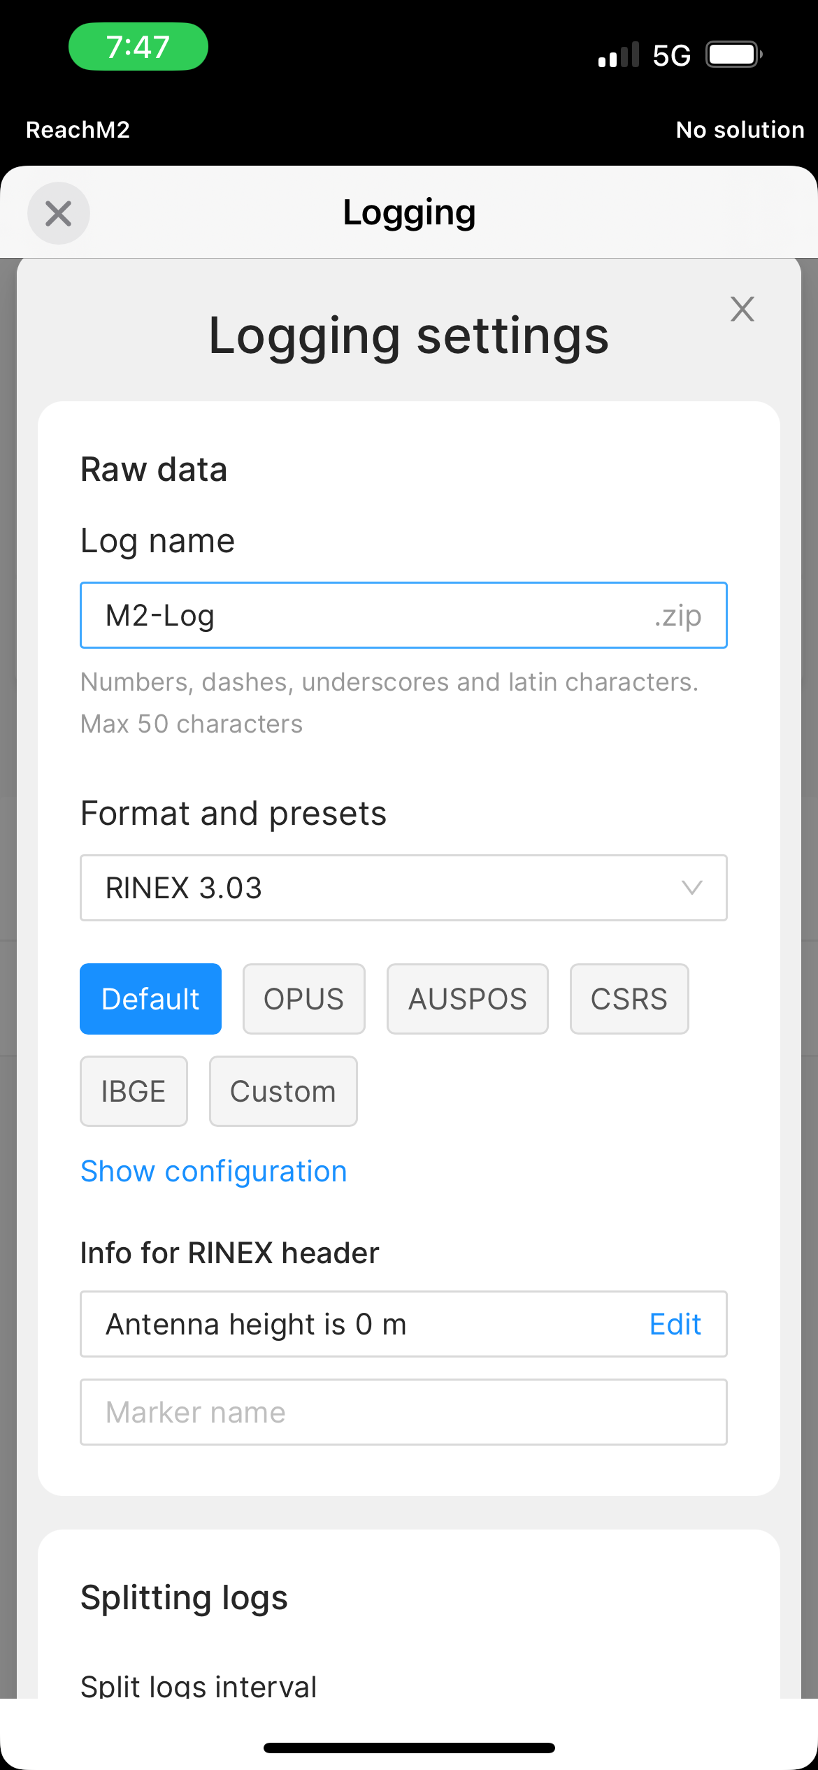Image resolution: width=818 pixels, height=1770 pixels.
Task: Tap the cellular signal bars icon
Action: tap(619, 55)
